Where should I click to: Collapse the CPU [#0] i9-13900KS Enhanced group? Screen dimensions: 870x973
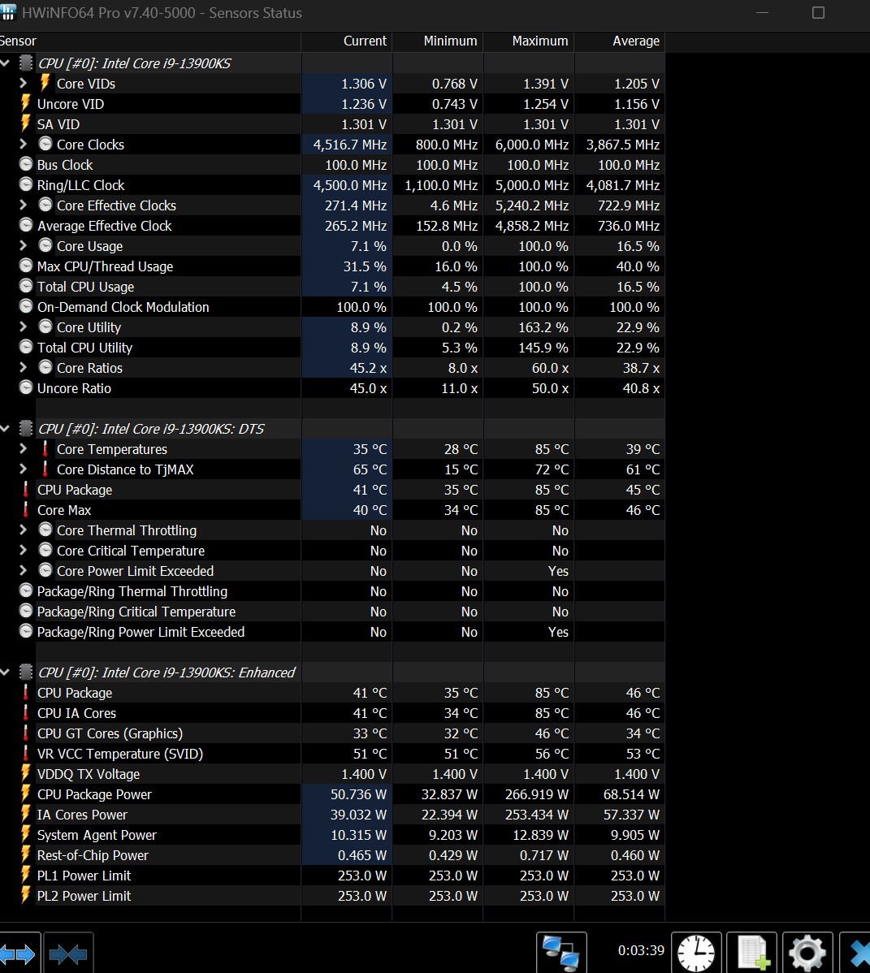pyautogui.click(x=5, y=672)
